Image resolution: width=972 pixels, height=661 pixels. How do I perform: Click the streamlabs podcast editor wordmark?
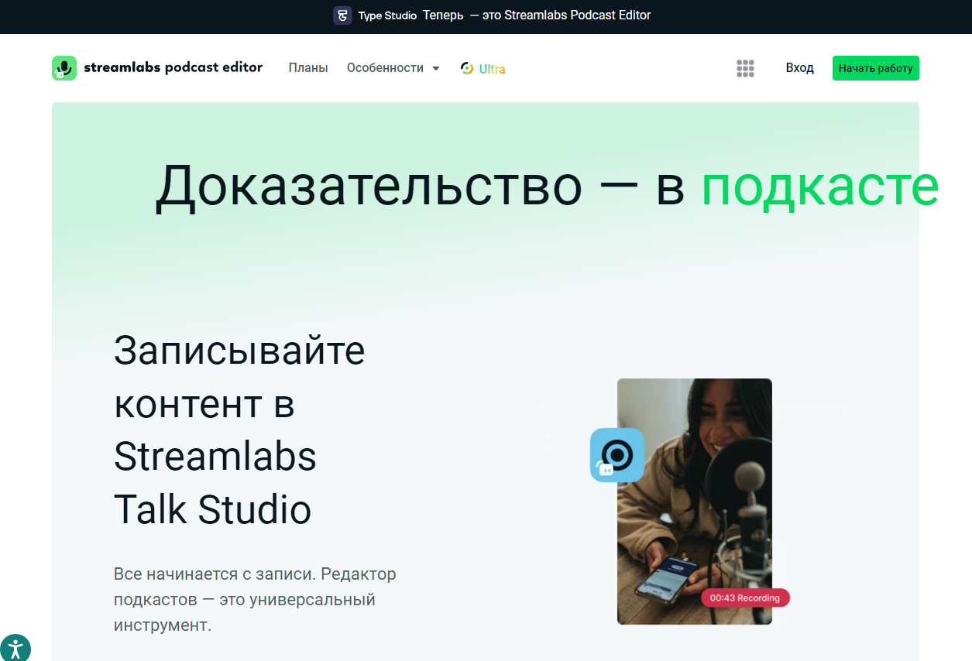pyautogui.click(x=173, y=67)
